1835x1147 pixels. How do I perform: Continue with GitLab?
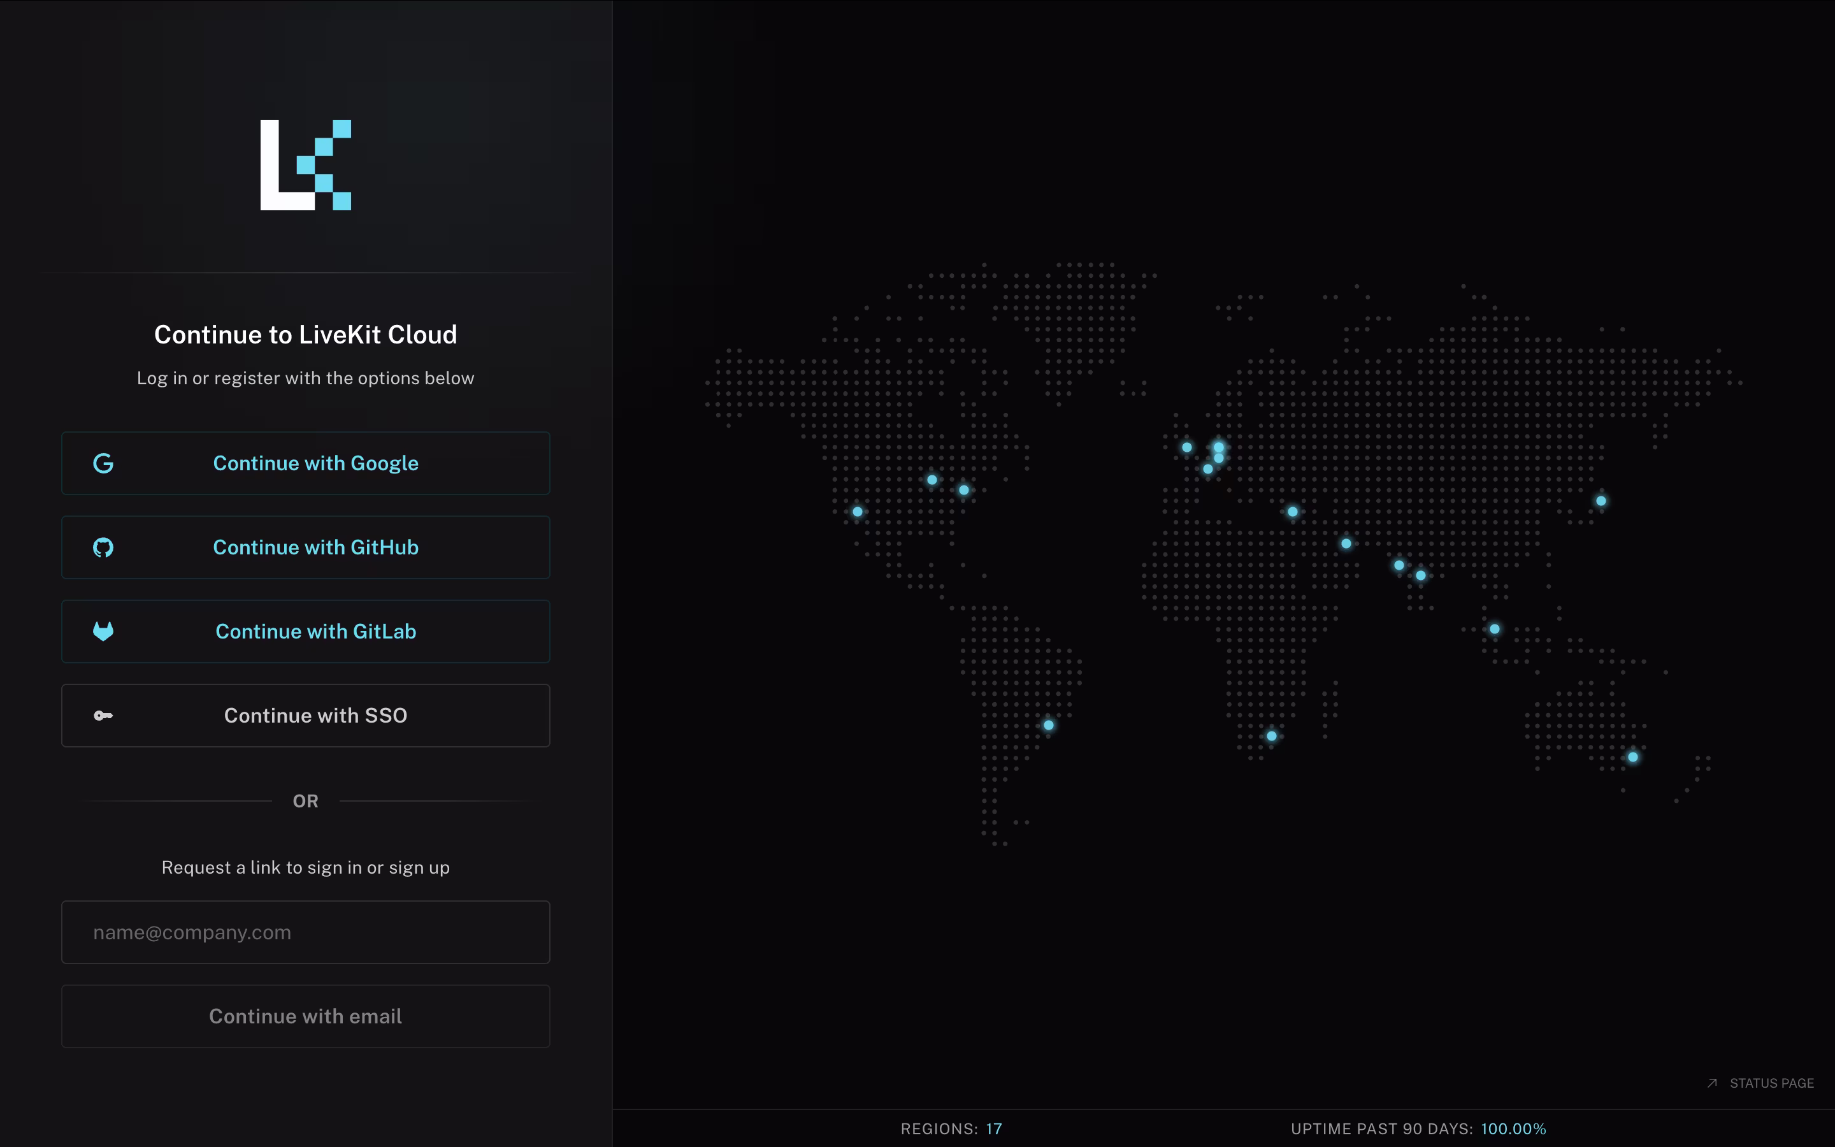306,631
